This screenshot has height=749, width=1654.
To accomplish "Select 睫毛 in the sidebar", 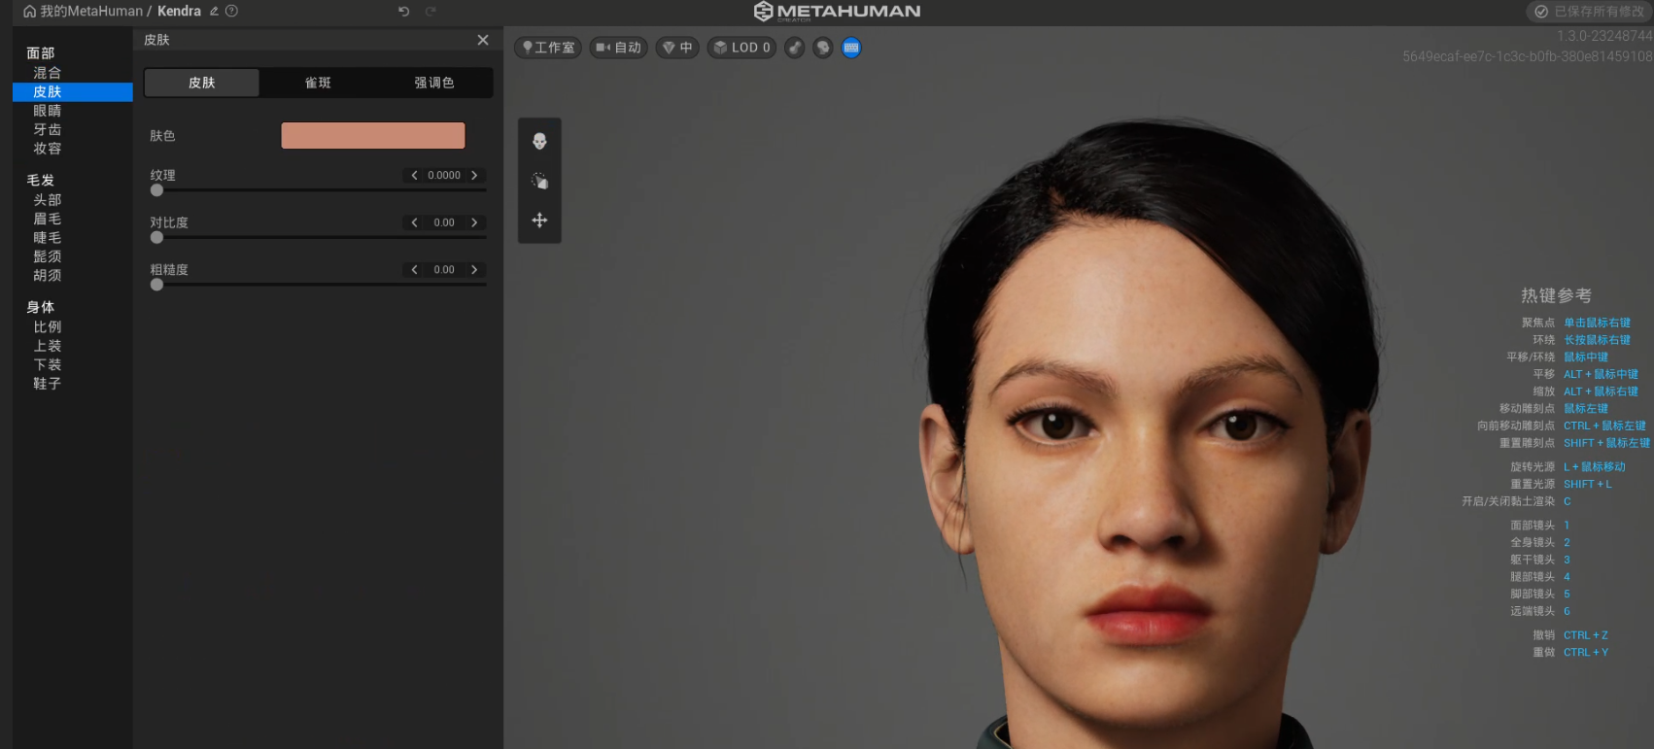I will click(x=48, y=238).
